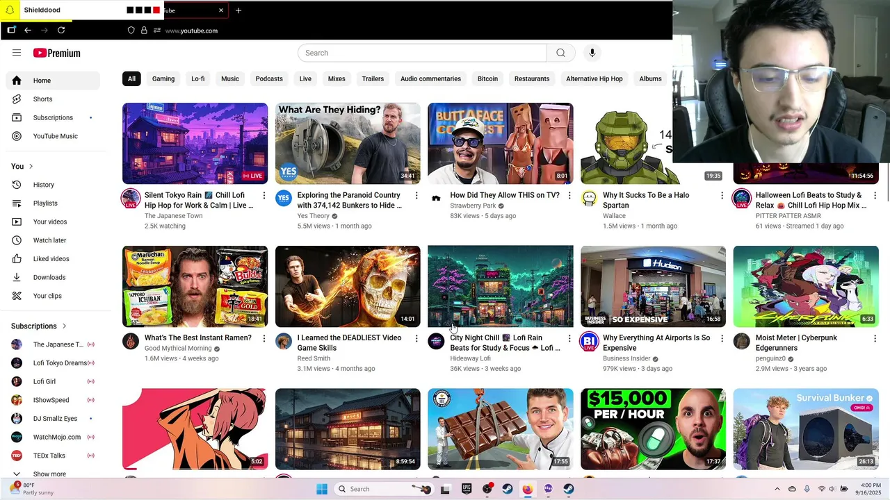The image size is (890, 500).
Task: Open Firefox from the taskbar
Action: 528,489
